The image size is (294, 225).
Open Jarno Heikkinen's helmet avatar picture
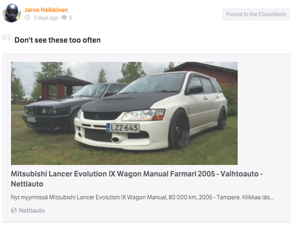click(x=11, y=13)
